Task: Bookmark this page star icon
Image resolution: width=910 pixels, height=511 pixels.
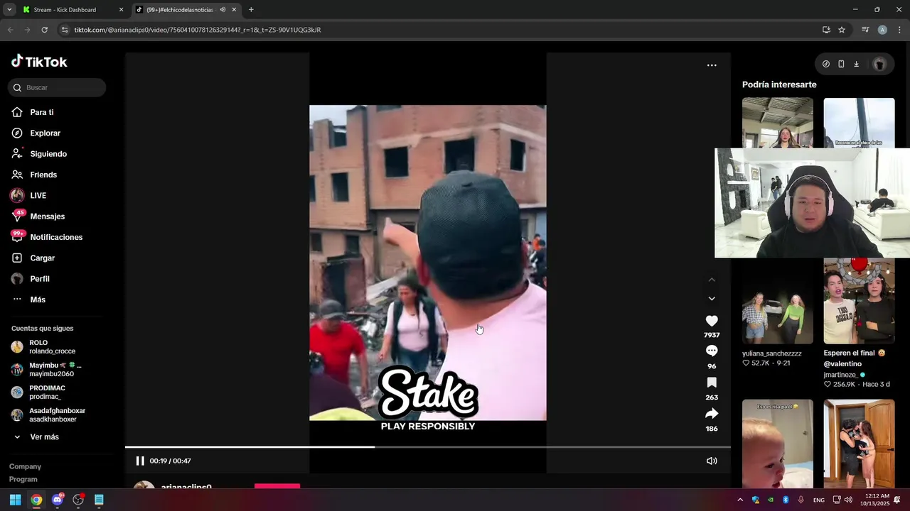Action: (842, 30)
